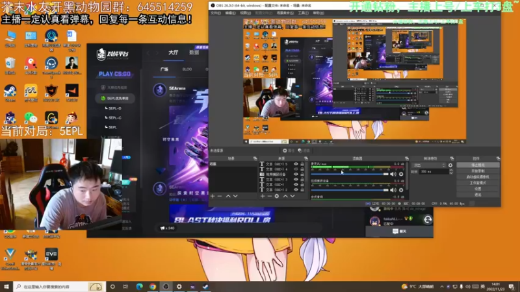
Task: Toggle lock on 文本 (GDI+) 4 source
Action: pos(302,169)
